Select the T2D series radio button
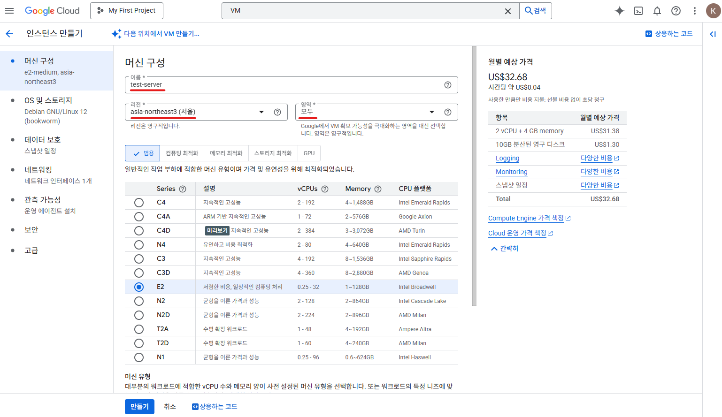722x417 pixels. (x=139, y=343)
